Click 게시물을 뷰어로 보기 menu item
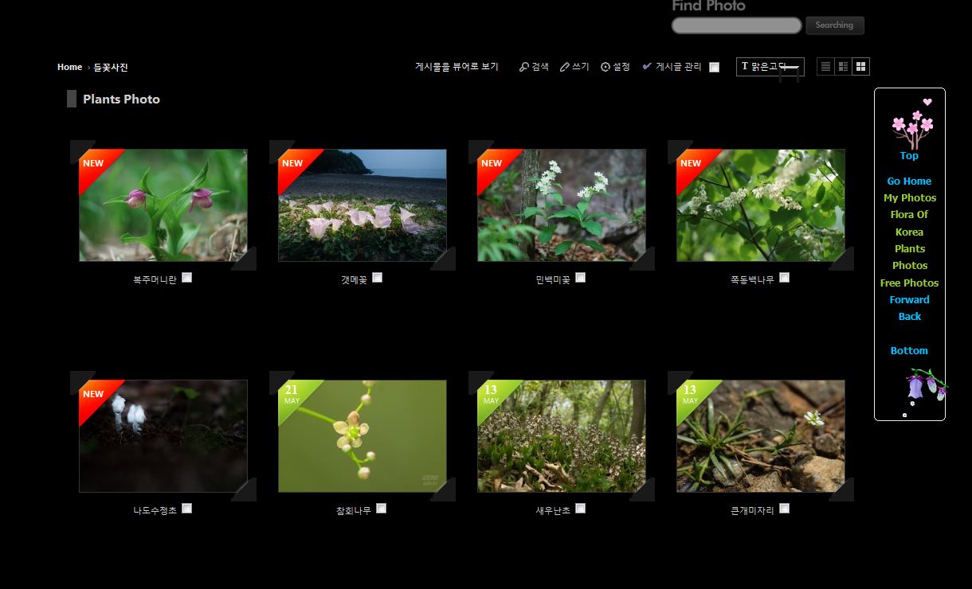972x589 pixels. tap(457, 67)
